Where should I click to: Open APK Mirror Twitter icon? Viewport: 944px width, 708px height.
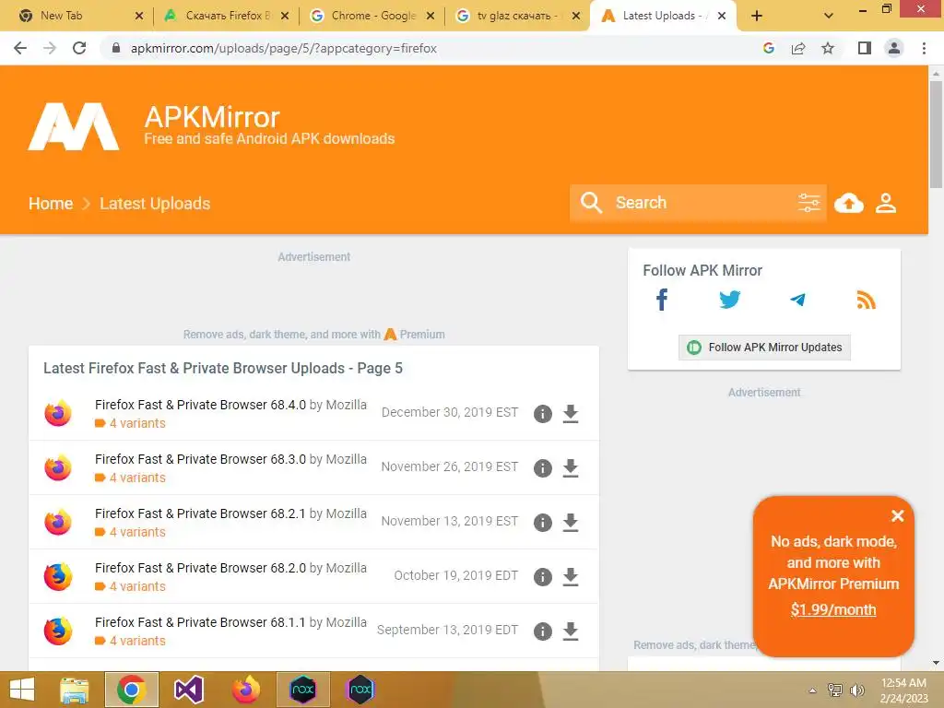pos(730,300)
